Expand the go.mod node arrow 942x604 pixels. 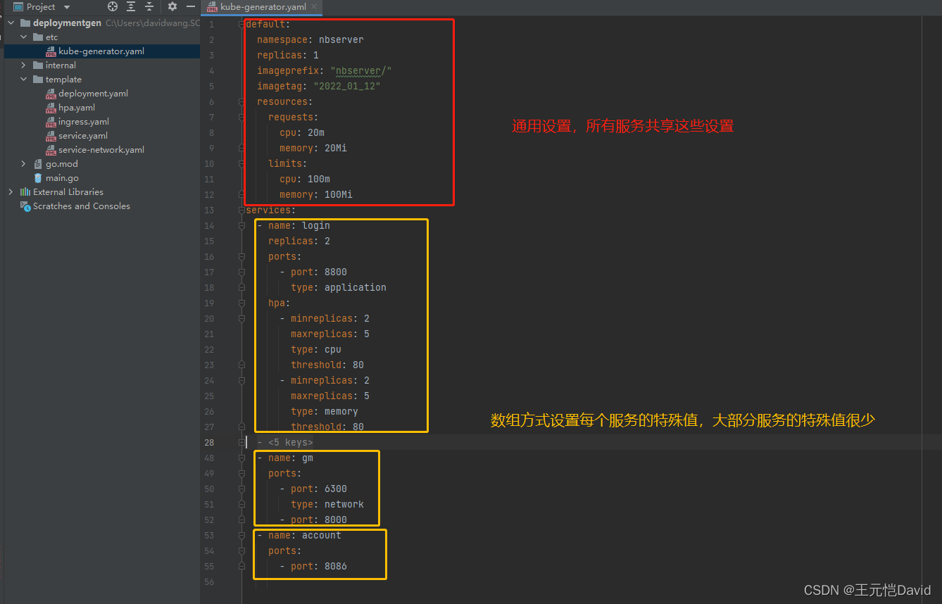click(24, 164)
